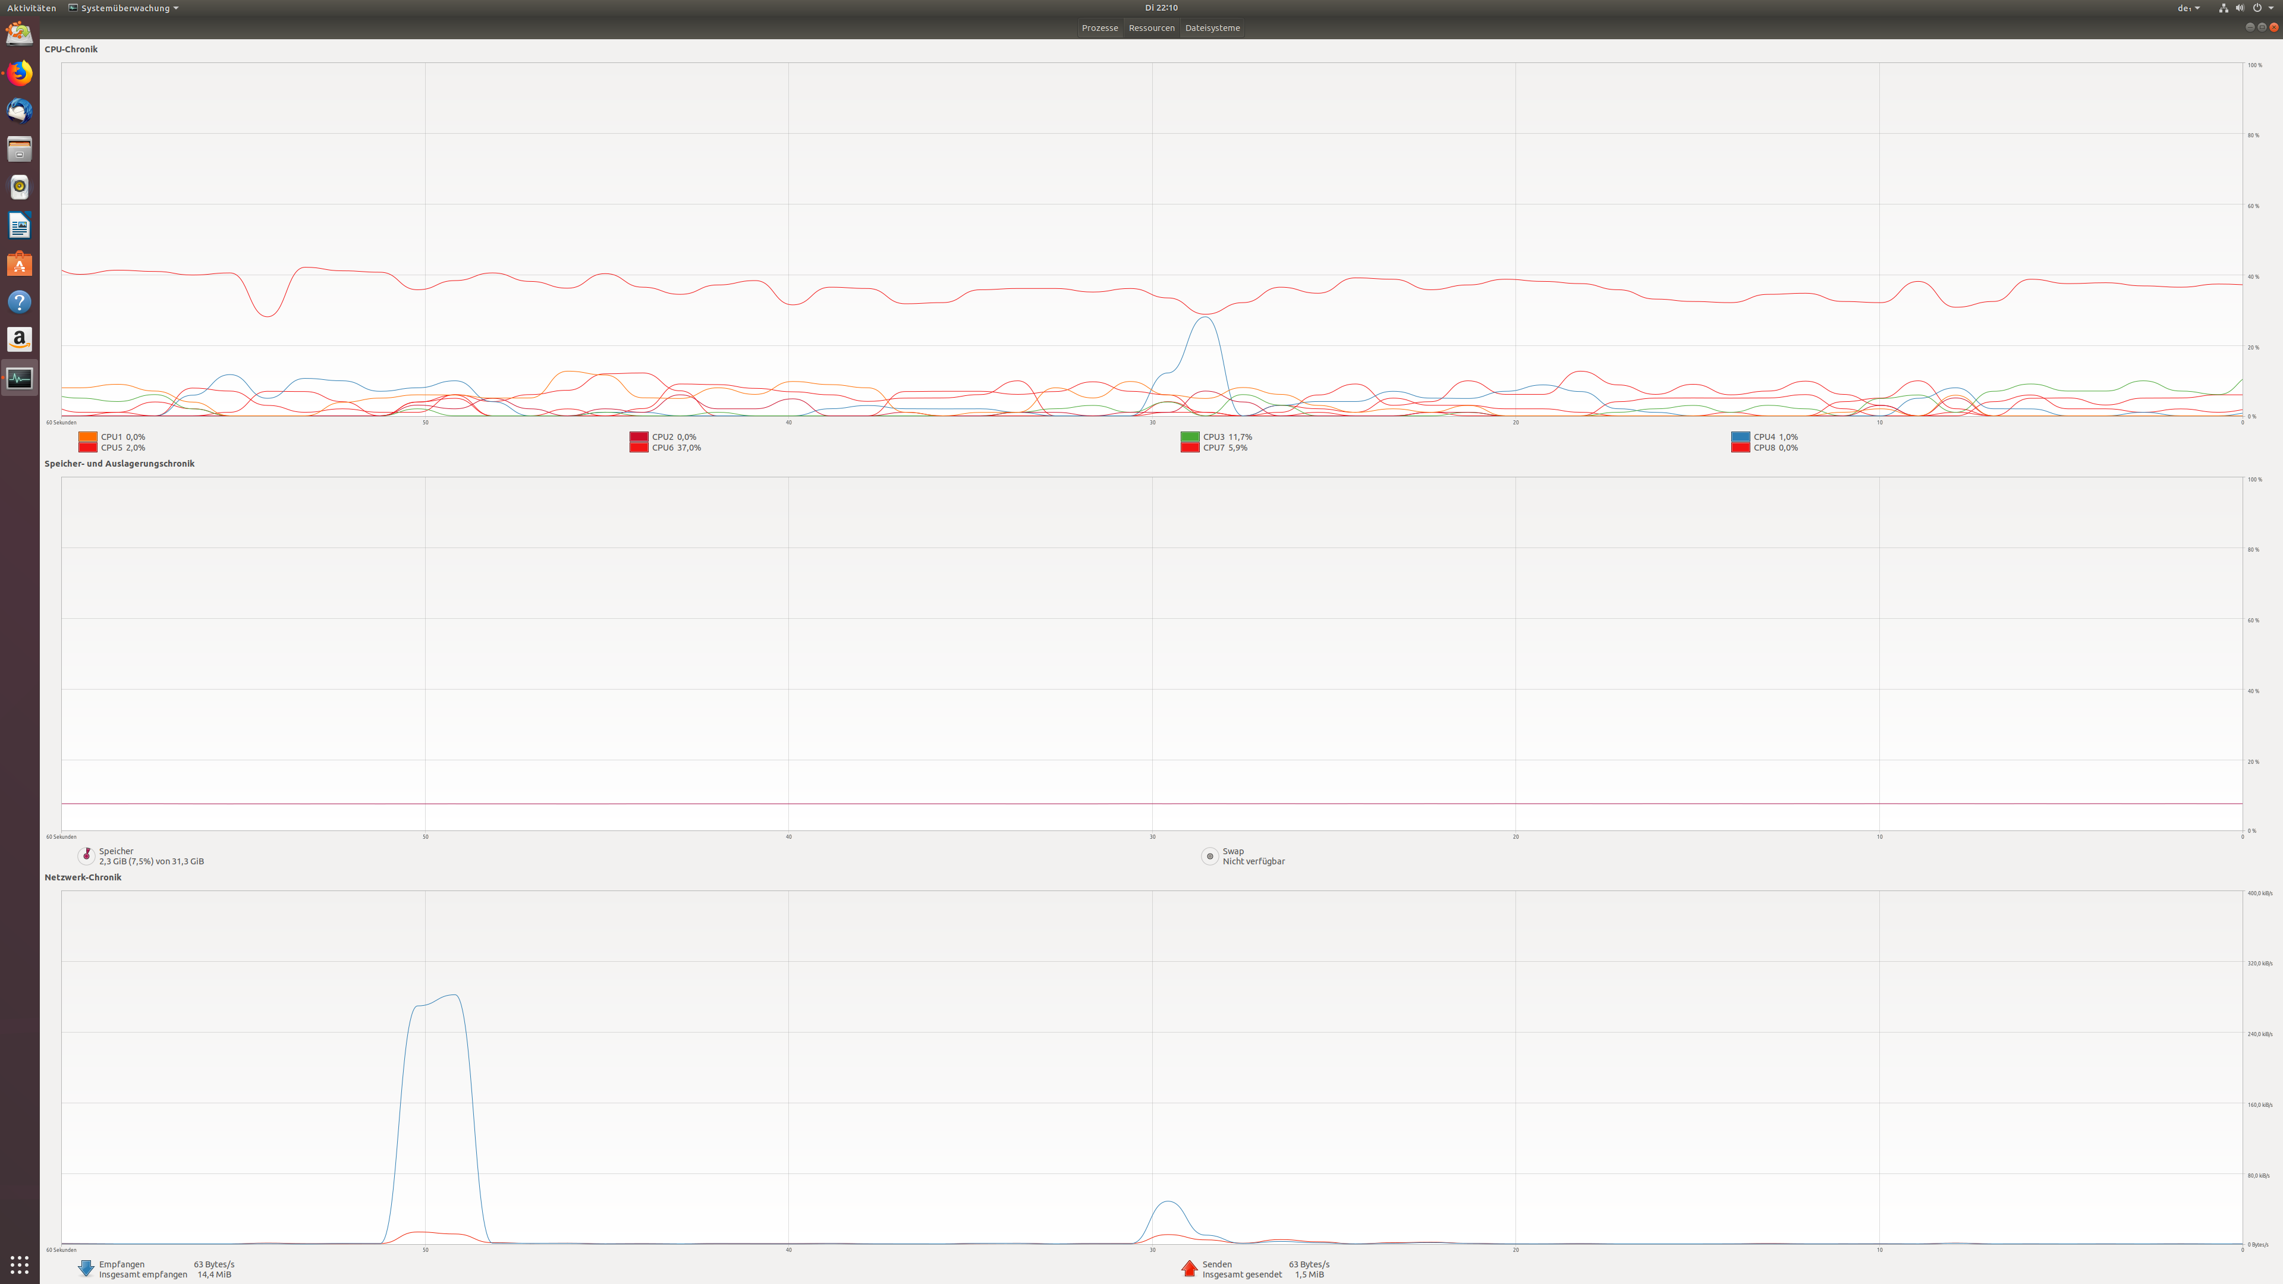
Task: Click the Speicher memory color pie
Action: (86, 856)
